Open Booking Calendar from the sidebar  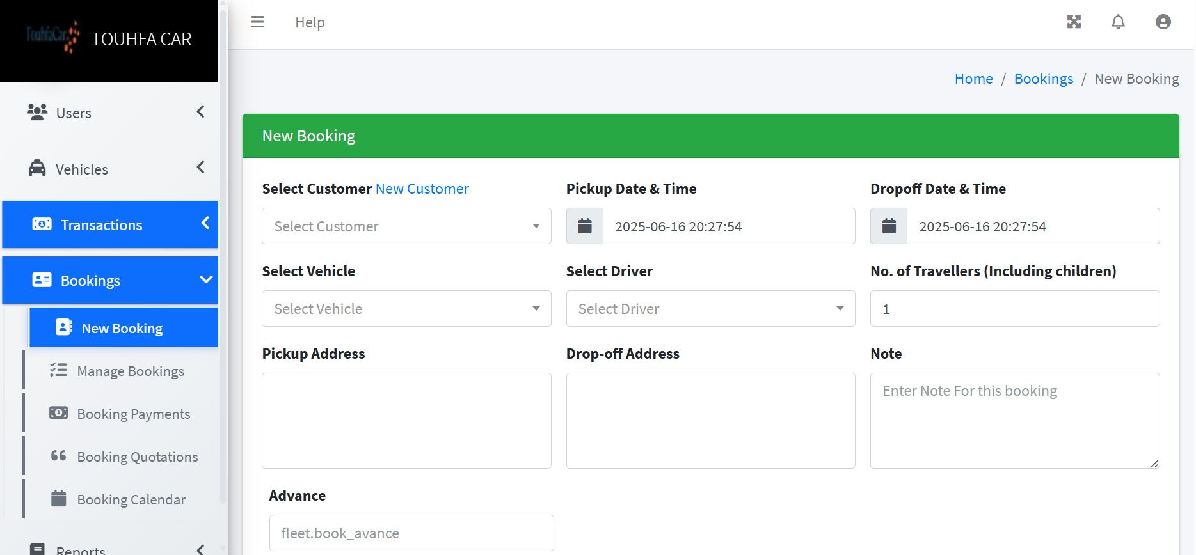131,499
